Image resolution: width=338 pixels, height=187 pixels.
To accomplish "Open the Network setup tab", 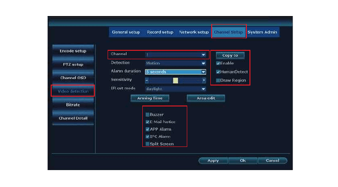I will pyautogui.click(x=194, y=32).
